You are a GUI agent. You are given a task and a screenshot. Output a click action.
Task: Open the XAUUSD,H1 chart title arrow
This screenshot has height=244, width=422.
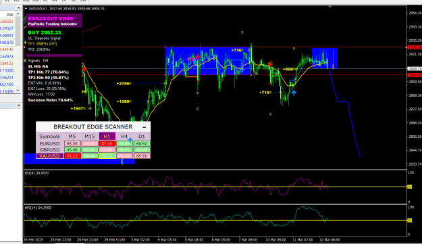point(26,9)
